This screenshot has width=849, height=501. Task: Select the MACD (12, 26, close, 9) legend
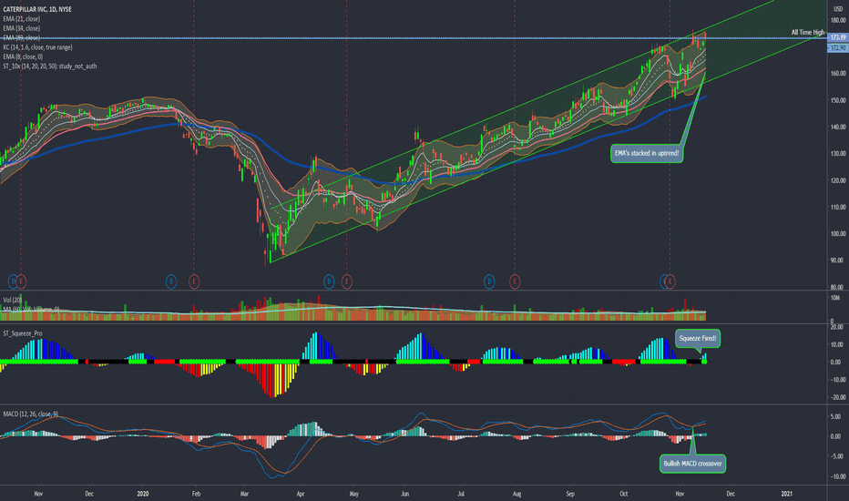(30, 414)
